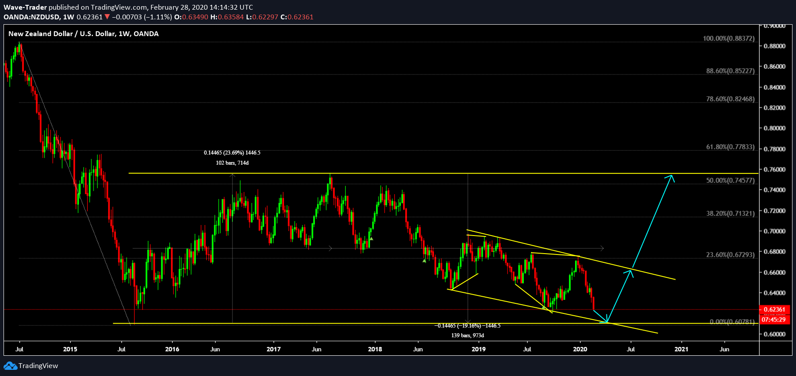Select the 61.80%(0.77833) Fibonacci label
796x376 pixels.
(x=730, y=147)
